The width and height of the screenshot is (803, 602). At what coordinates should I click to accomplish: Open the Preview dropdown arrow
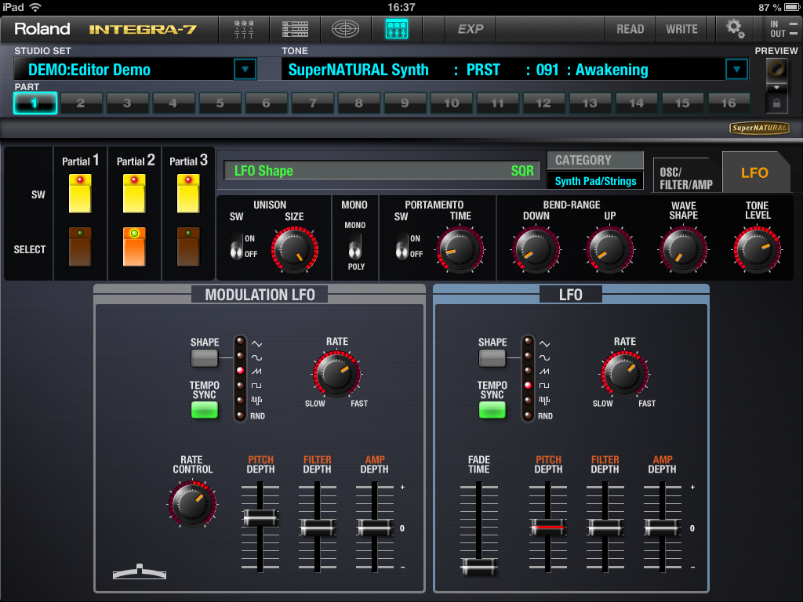(776, 88)
